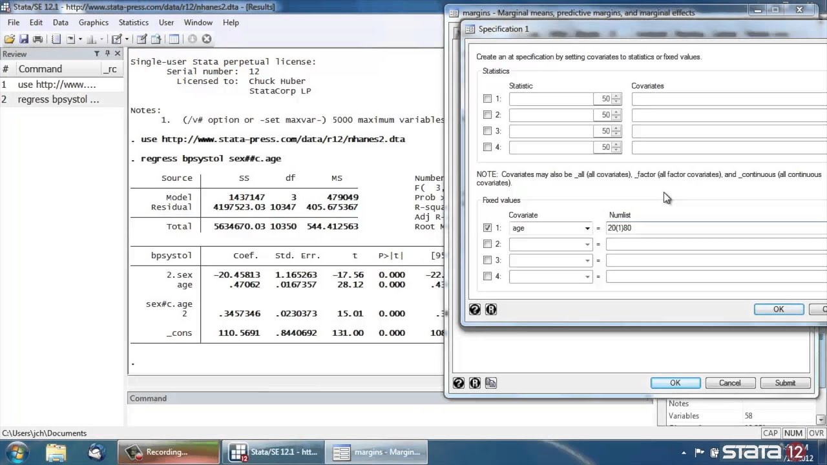Enable Fixed values row 3 checkbox

pos(488,260)
